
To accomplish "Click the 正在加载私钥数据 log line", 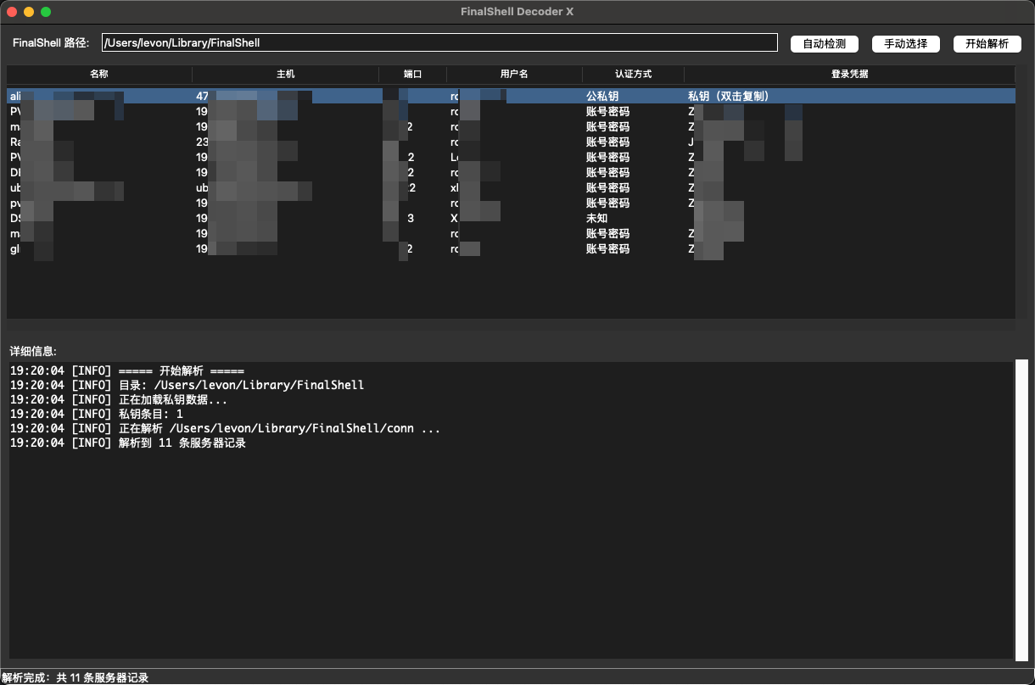I will pyautogui.click(x=119, y=399).
